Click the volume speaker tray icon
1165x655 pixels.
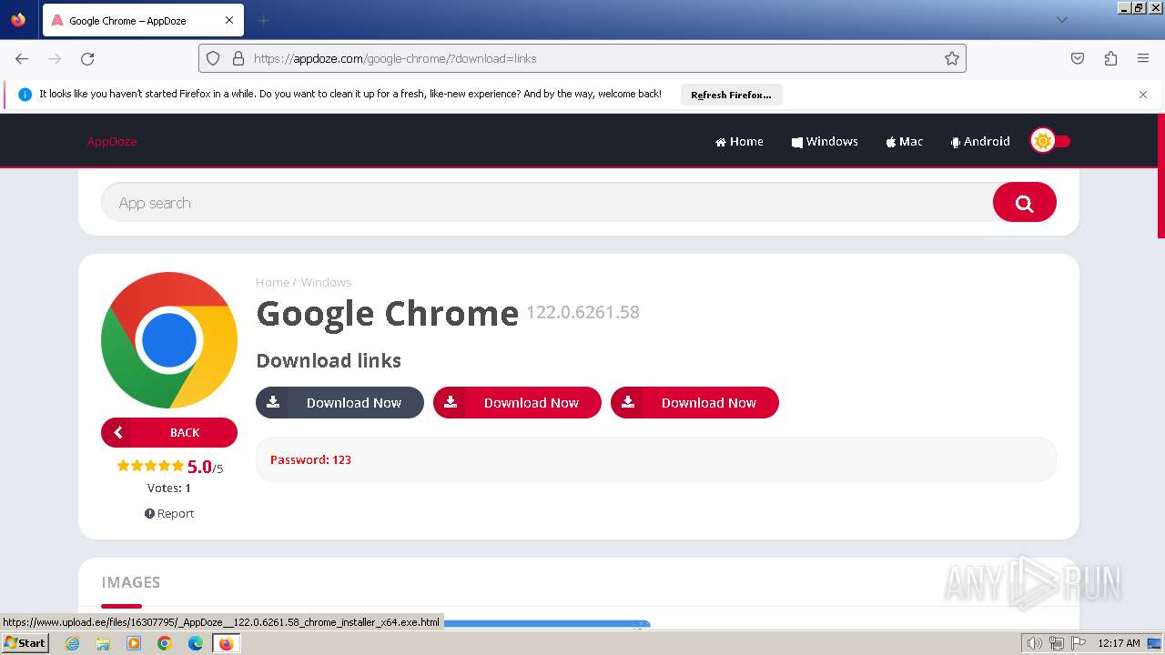pos(1035,643)
